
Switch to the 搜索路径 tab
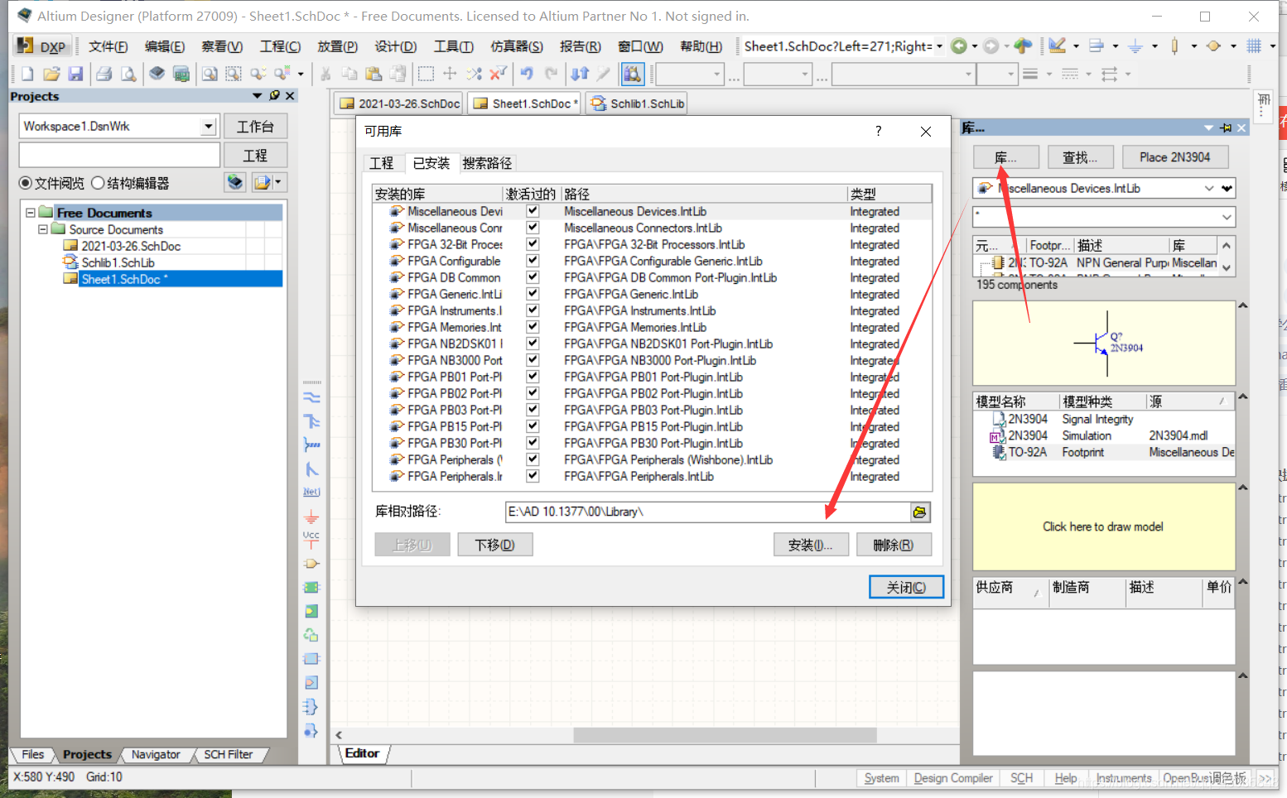(487, 163)
